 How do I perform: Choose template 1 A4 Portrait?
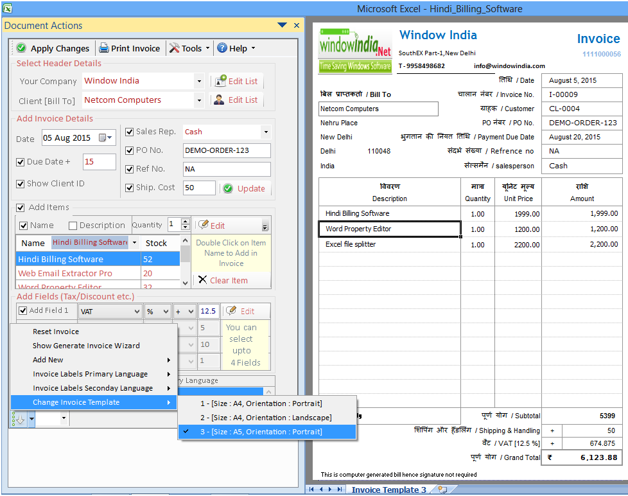coord(267,403)
